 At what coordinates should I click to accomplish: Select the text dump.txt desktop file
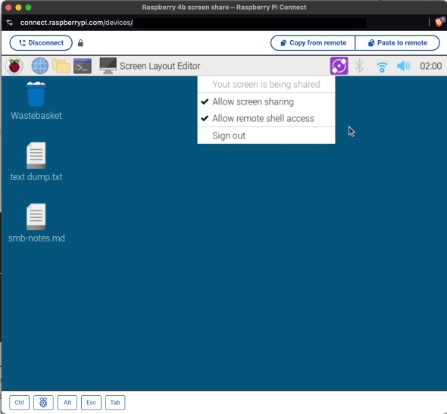[36, 162]
